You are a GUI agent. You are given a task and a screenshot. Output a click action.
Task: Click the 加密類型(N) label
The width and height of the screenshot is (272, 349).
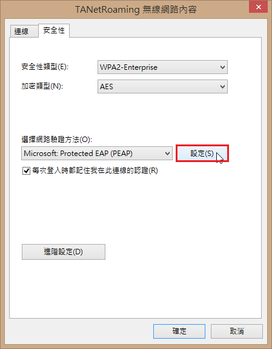tap(42, 86)
